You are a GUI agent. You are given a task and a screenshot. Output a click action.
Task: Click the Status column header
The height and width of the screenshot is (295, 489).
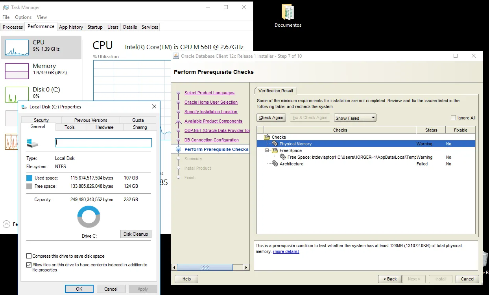431,130
